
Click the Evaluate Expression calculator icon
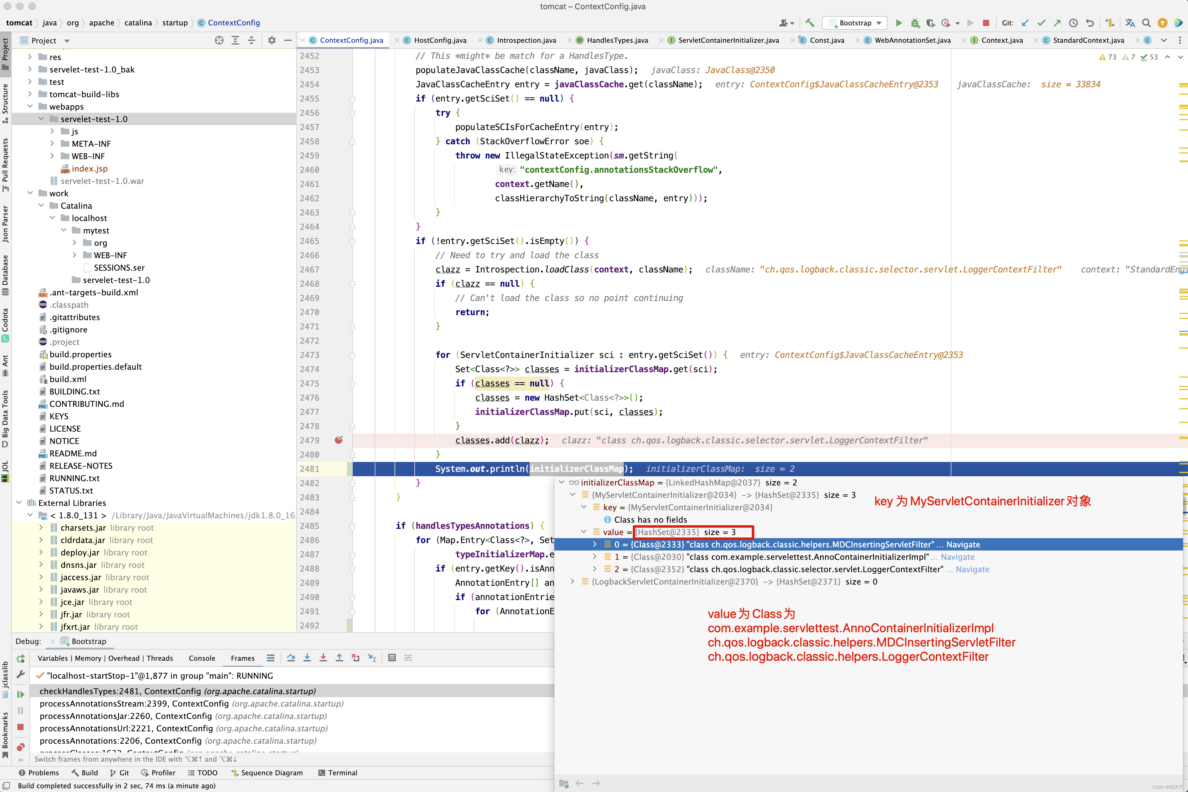tap(392, 658)
